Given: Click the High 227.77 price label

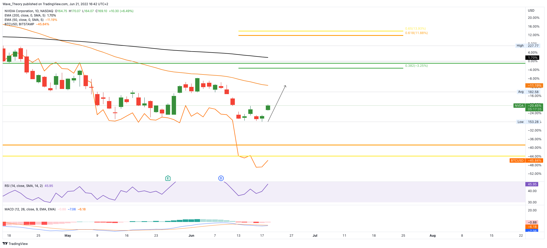Looking at the screenshot, I should coord(527,46).
